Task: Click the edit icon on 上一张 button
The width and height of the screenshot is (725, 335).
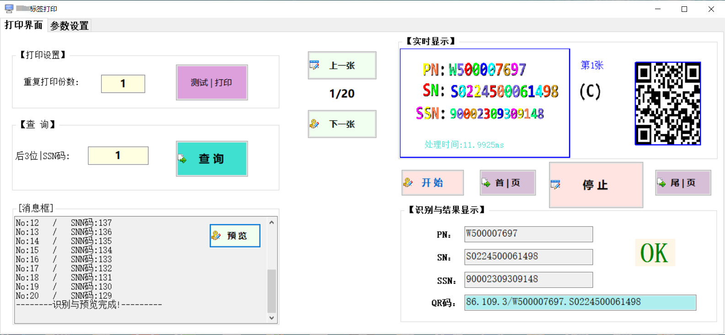Action: [x=315, y=65]
